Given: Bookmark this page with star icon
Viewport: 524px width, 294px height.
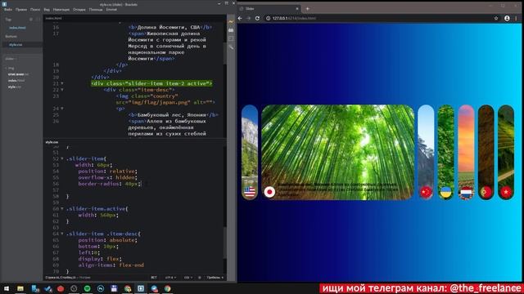Looking at the screenshot, I should click(496, 18).
